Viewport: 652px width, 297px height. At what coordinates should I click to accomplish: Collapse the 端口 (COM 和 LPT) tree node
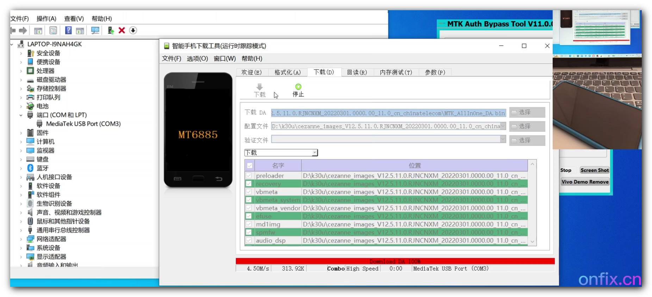21,115
